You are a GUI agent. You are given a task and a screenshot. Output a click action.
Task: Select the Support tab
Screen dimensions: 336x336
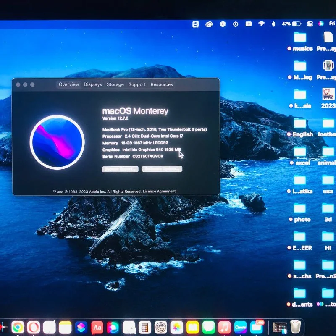(x=137, y=84)
